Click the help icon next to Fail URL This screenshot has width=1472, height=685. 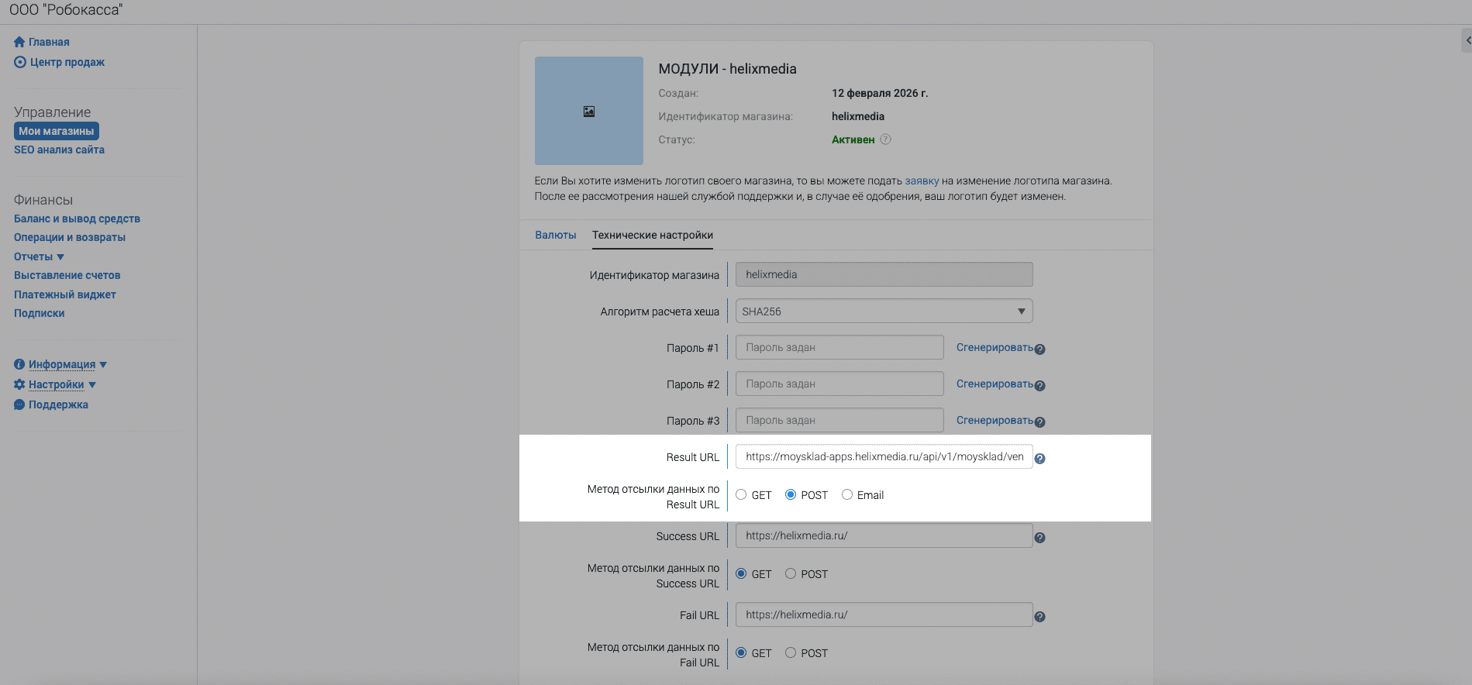coord(1039,617)
